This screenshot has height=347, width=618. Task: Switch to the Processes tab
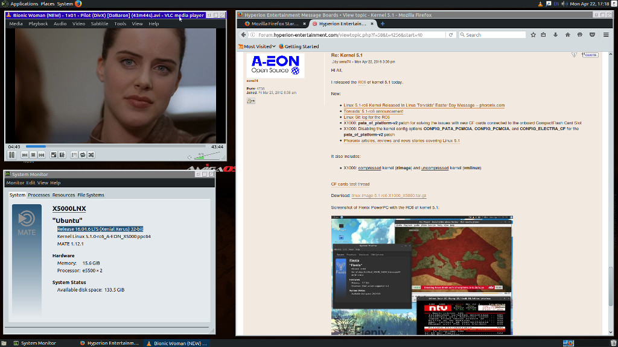(x=39, y=195)
